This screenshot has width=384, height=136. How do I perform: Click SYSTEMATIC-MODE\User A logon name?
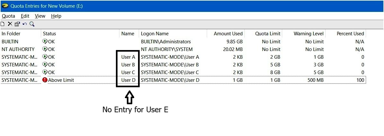pyautogui.click(x=170, y=57)
